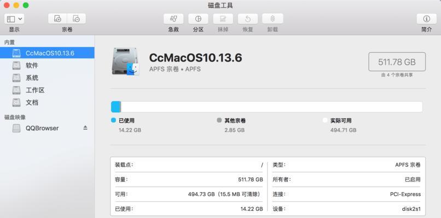Image resolution: width=441 pixels, height=218 pixels.
Task: Select the 工作区 volume in sidebar
Action: click(x=47, y=90)
